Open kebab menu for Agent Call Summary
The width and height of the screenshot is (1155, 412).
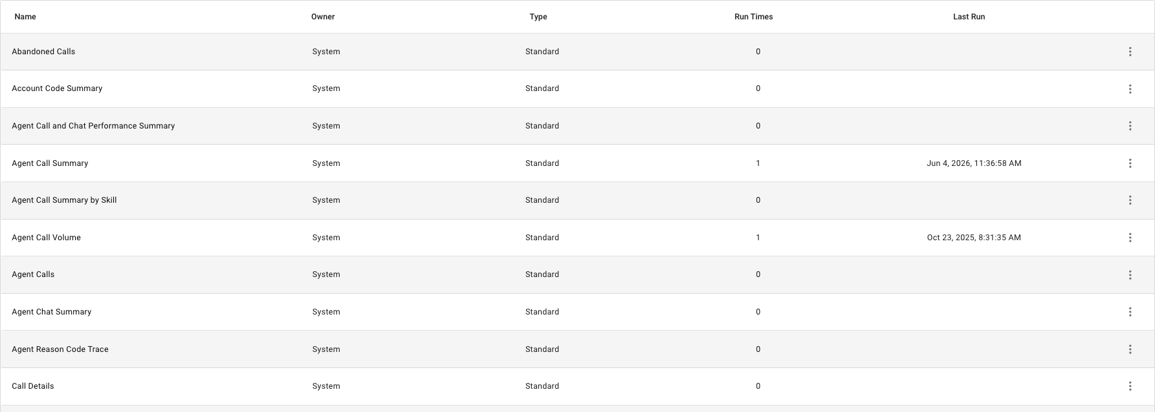1130,163
